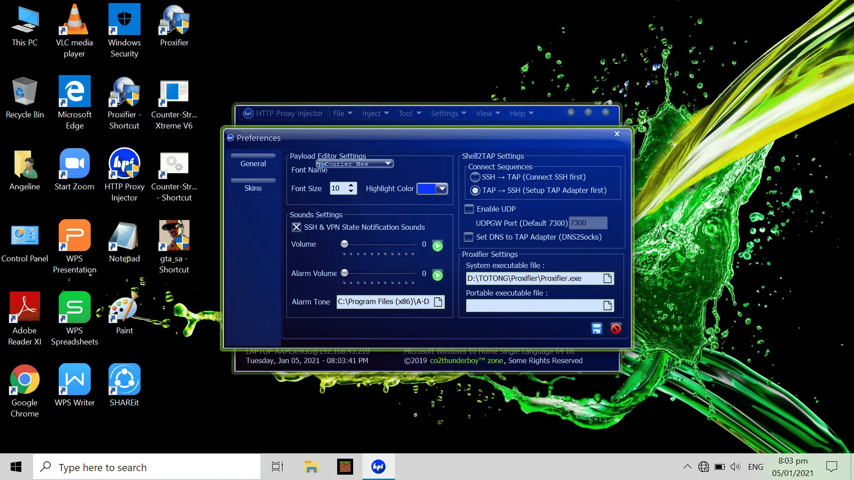The image size is (854, 480).
Task: Open Paint desktop icon
Action: (125, 314)
